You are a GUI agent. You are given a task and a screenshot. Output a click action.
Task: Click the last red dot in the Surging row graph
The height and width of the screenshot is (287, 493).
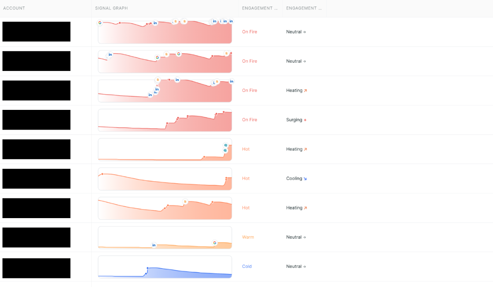point(224,112)
